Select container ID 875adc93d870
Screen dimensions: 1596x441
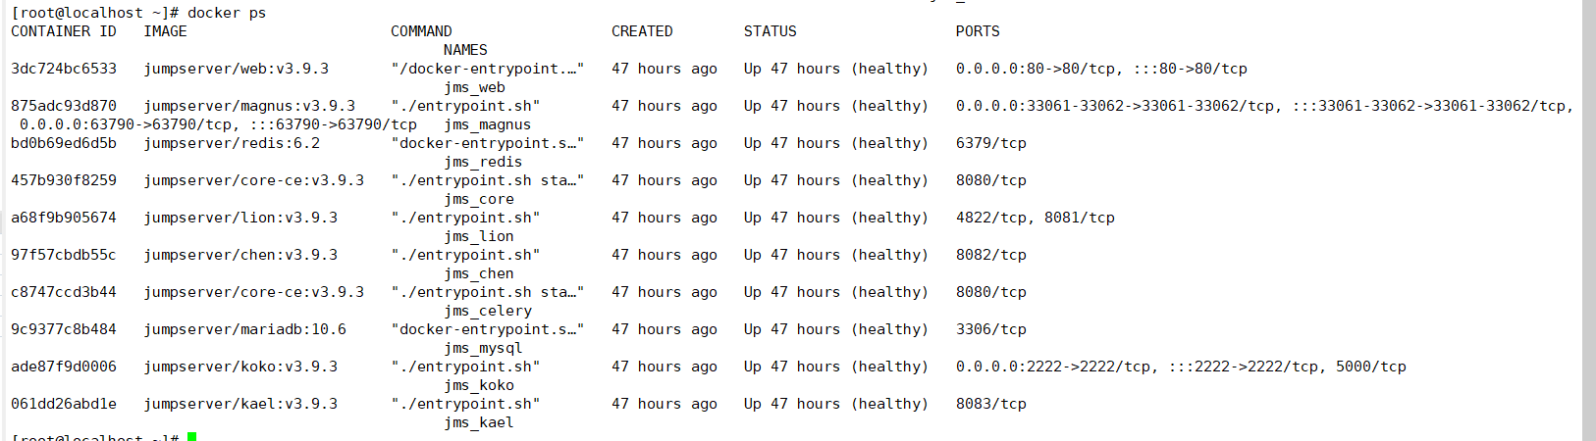coord(64,106)
